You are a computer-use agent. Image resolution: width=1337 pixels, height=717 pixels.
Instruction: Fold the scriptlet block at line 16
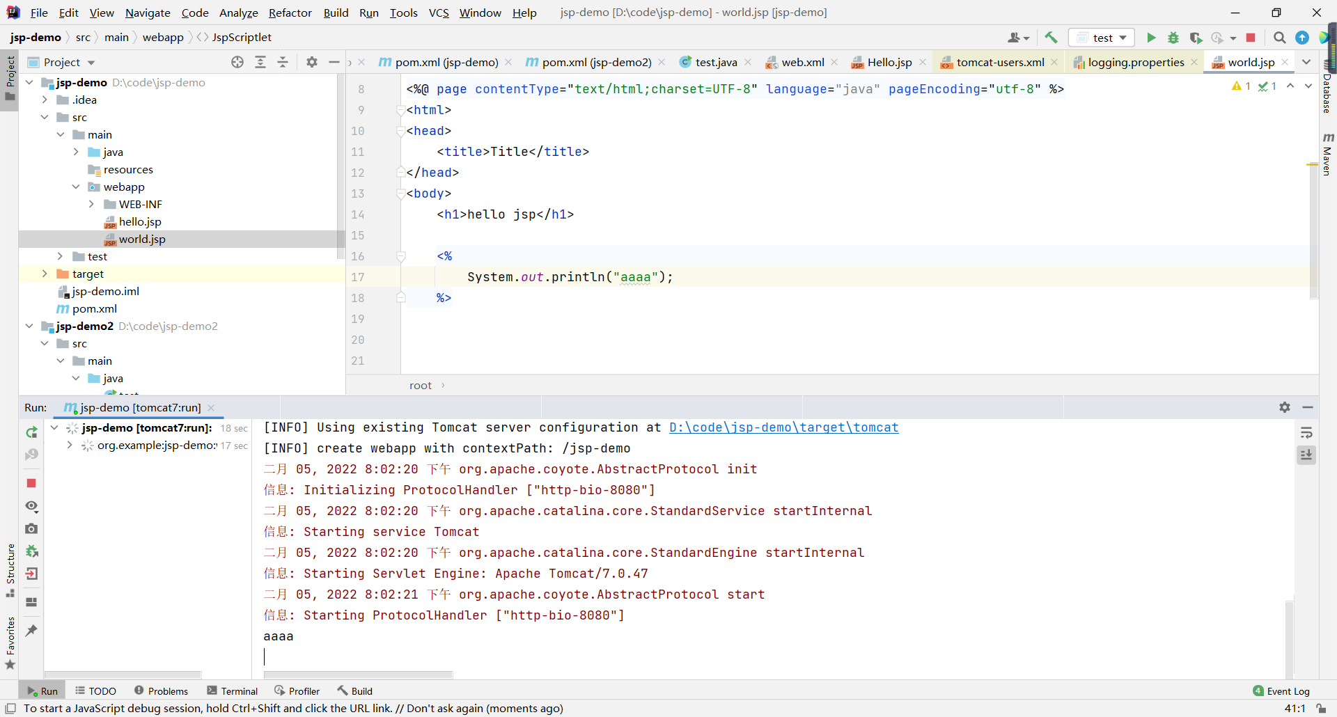click(x=401, y=256)
